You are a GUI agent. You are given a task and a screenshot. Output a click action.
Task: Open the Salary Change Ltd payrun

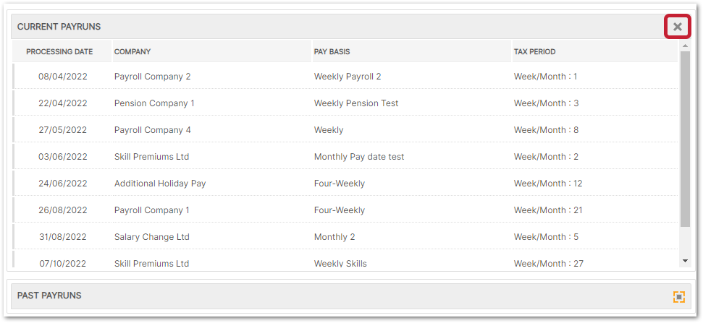click(x=152, y=237)
